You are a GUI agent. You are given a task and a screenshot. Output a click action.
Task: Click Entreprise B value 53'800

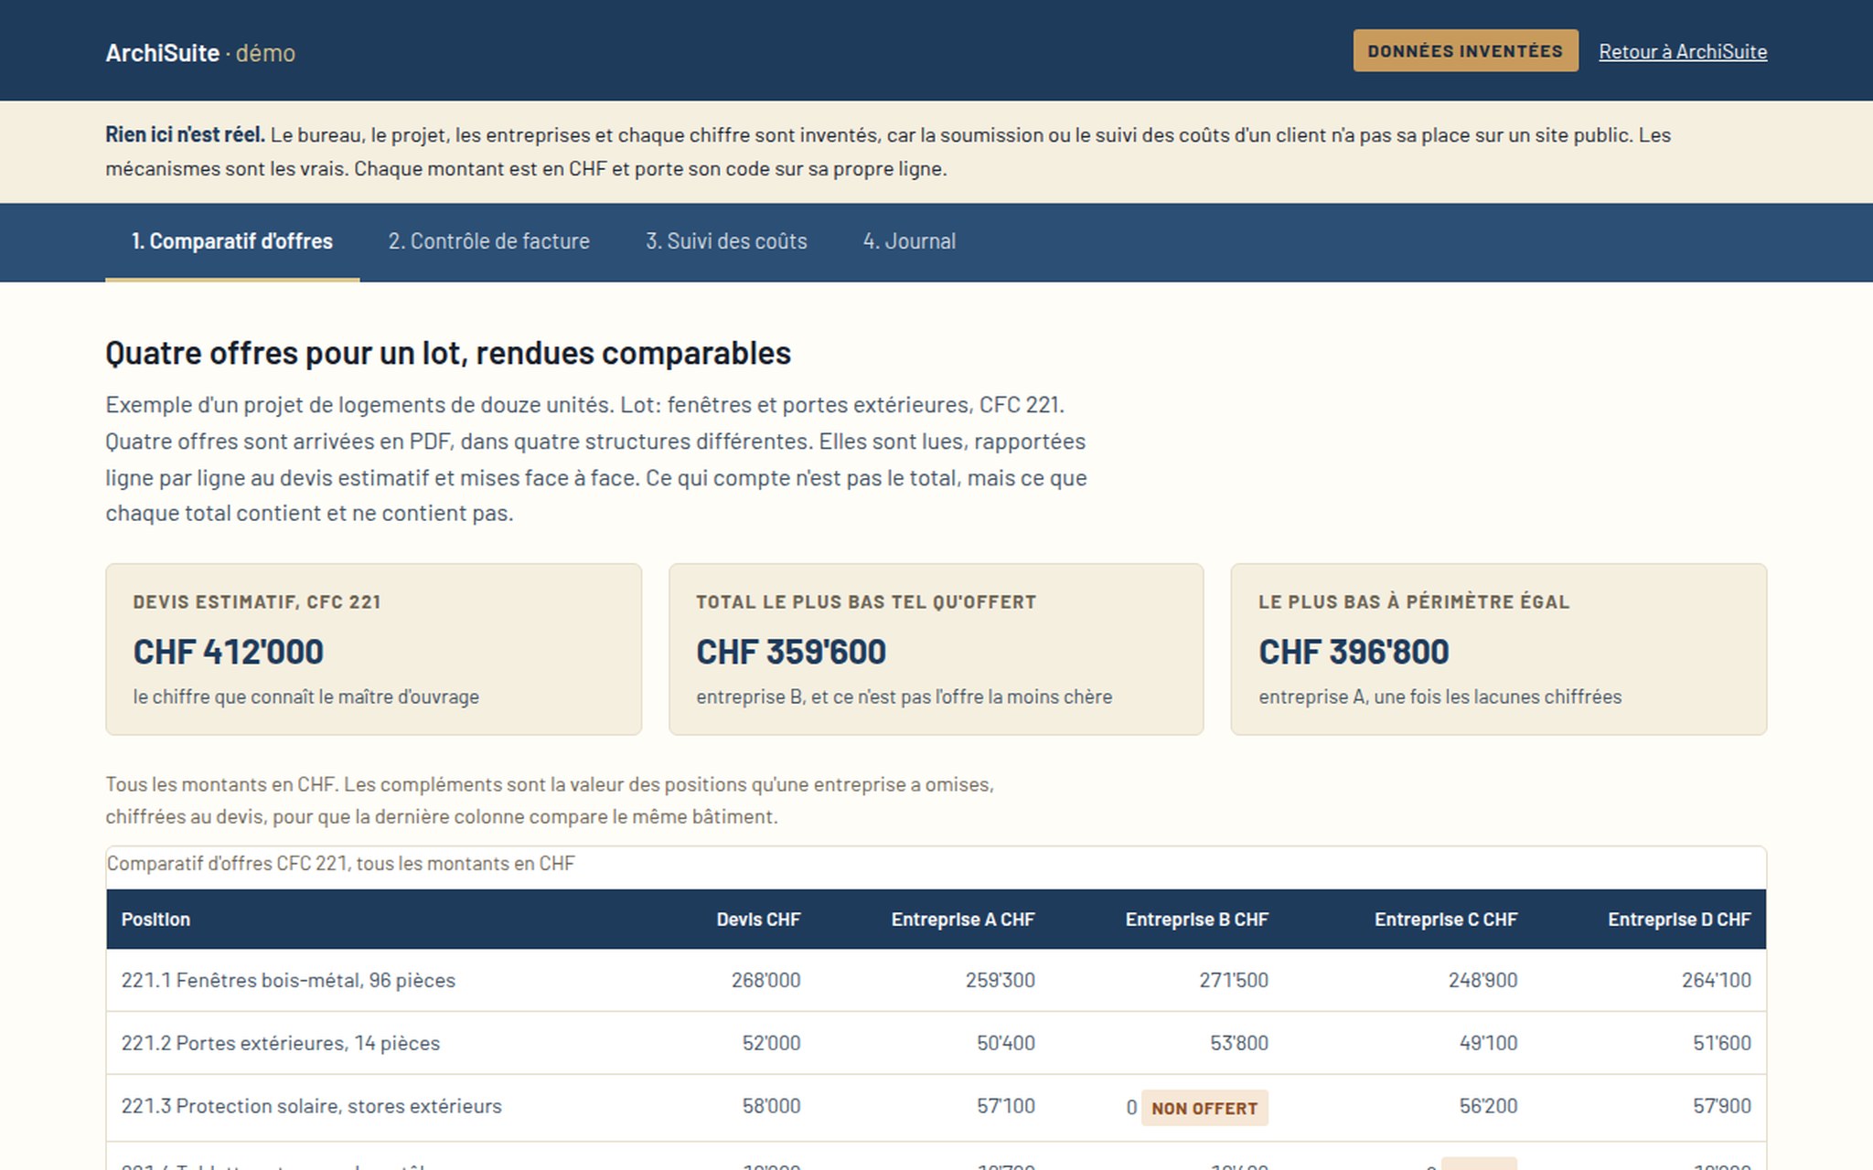(1239, 1043)
